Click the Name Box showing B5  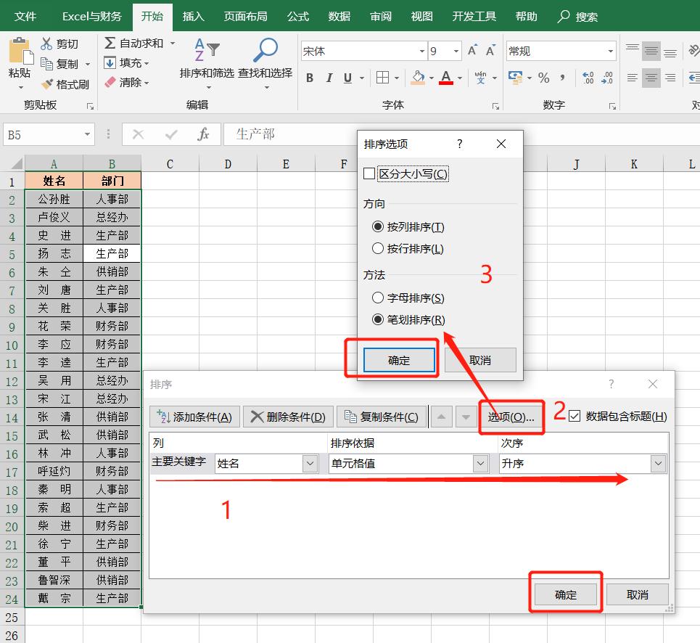coord(44,134)
